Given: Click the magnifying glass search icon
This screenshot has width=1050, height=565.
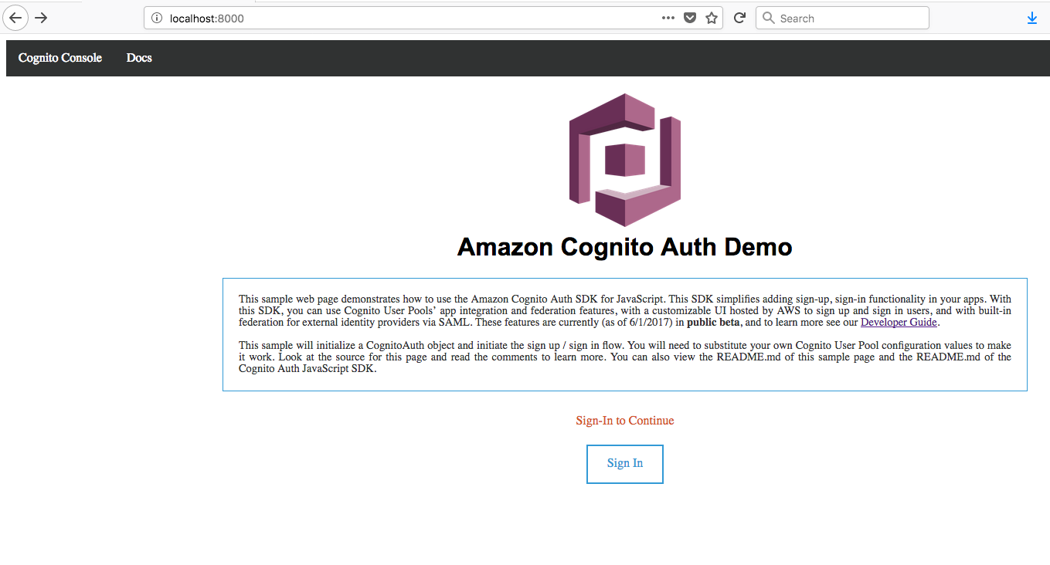Looking at the screenshot, I should coord(769,19).
